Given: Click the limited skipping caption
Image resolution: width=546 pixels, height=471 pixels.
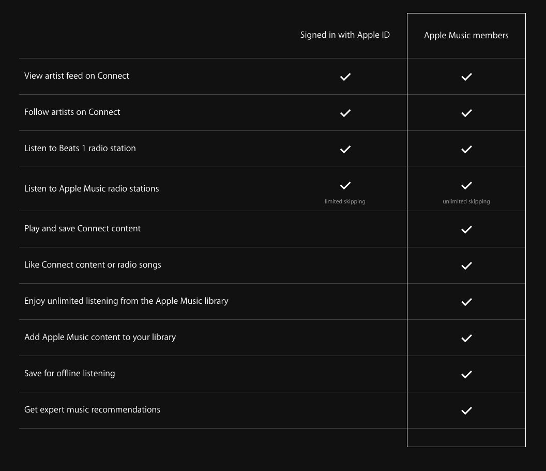Looking at the screenshot, I should (345, 201).
